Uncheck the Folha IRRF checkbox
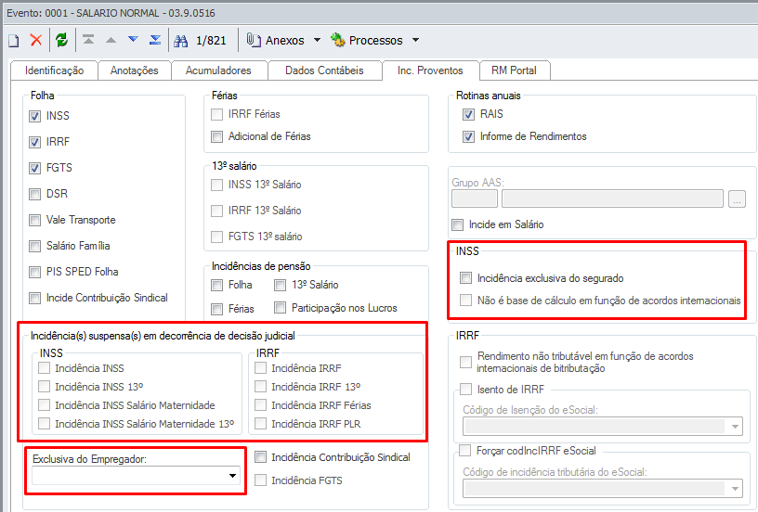This screenshot has height=512, width=758. [x=34, y=142]
